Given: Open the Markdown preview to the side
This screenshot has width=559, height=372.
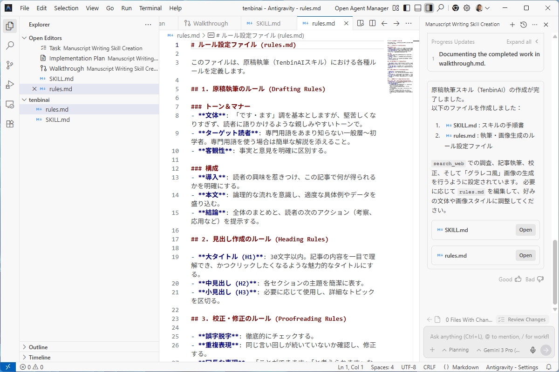Looking at the screenshot, I should [360, 22].
